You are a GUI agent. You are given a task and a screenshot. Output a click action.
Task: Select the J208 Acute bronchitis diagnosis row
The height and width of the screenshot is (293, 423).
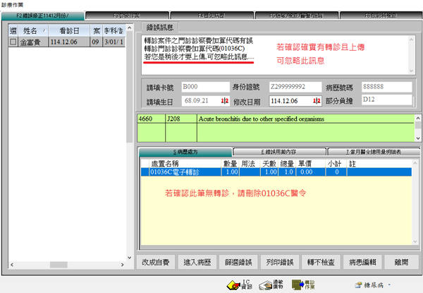(x=278, y=119)
